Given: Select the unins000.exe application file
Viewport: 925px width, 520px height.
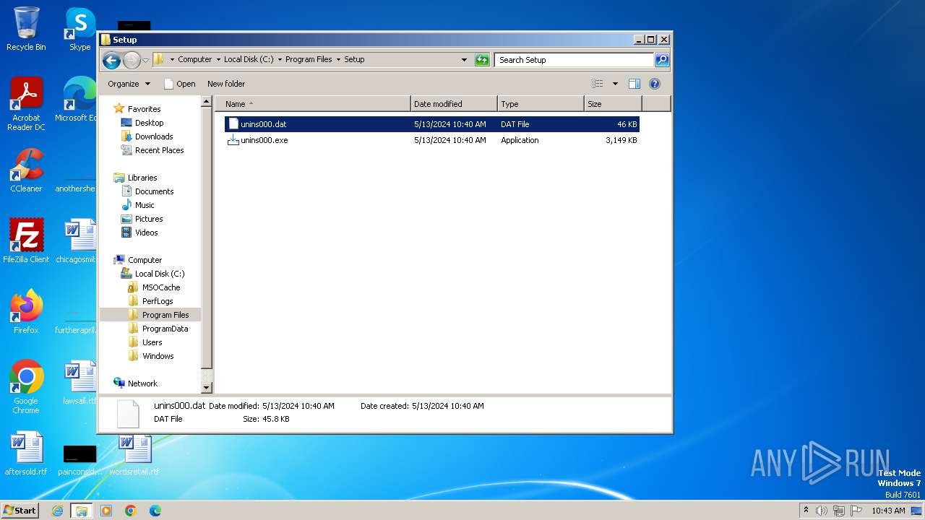Looking at the screenshot, I should point(432,140).
